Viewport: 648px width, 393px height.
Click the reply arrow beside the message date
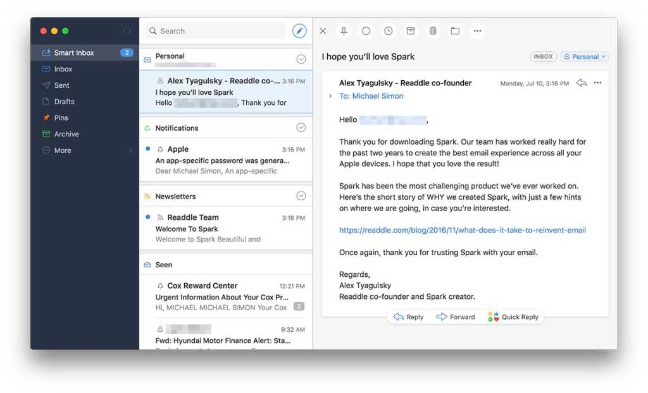(x=582, y=83)
